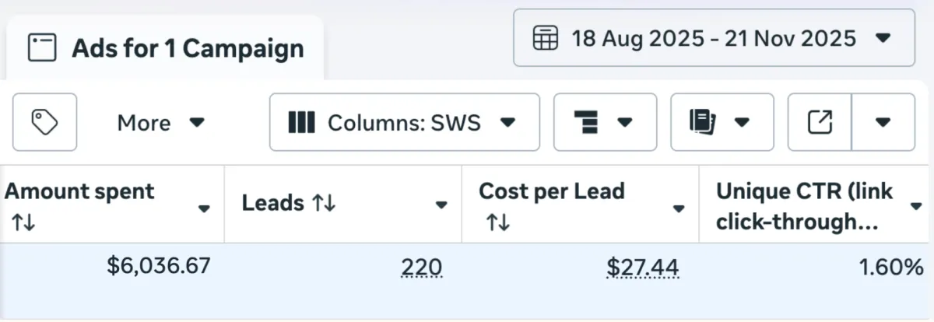Open the breakdown view icon dropdown
This screenshot has height=322, width=934.
605,122
